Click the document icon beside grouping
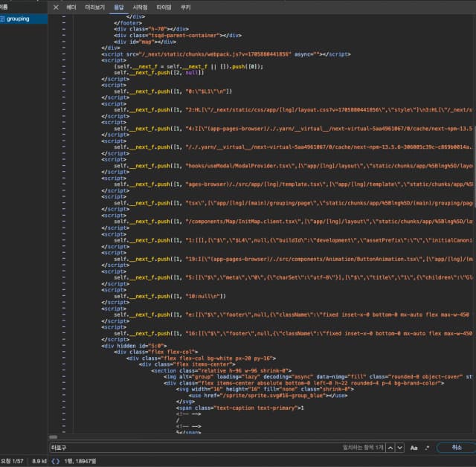The image size is (476, 467). [x=2, y=19]
